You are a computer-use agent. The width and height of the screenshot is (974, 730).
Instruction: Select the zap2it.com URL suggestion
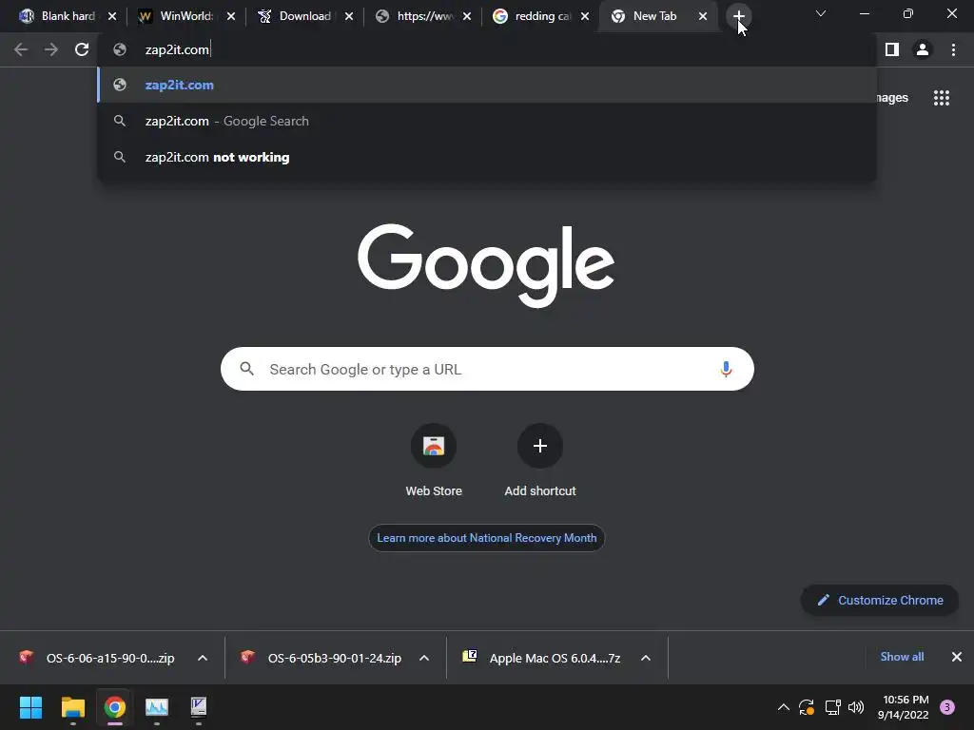pos(487,85)
